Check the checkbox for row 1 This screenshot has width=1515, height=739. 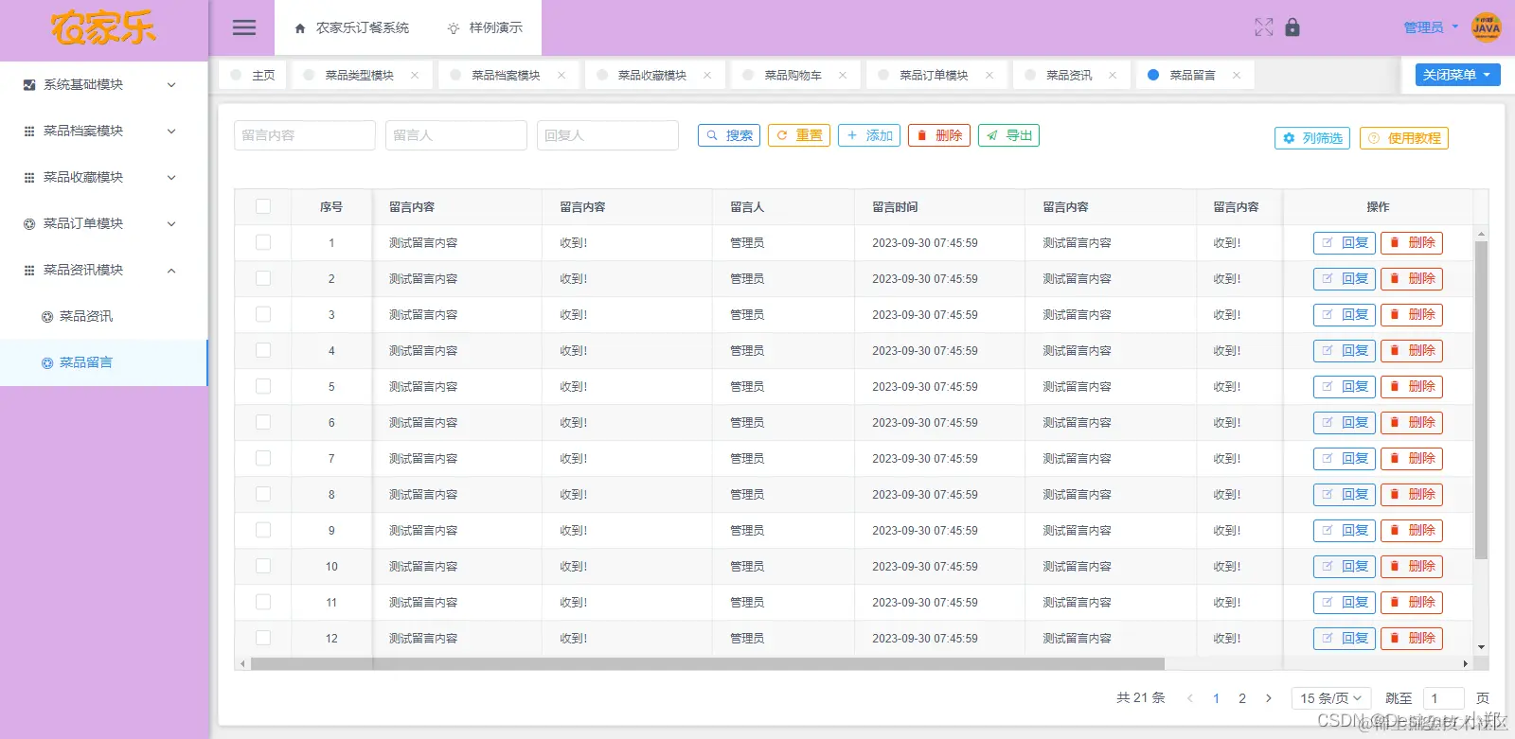click(x=263, y=242)
